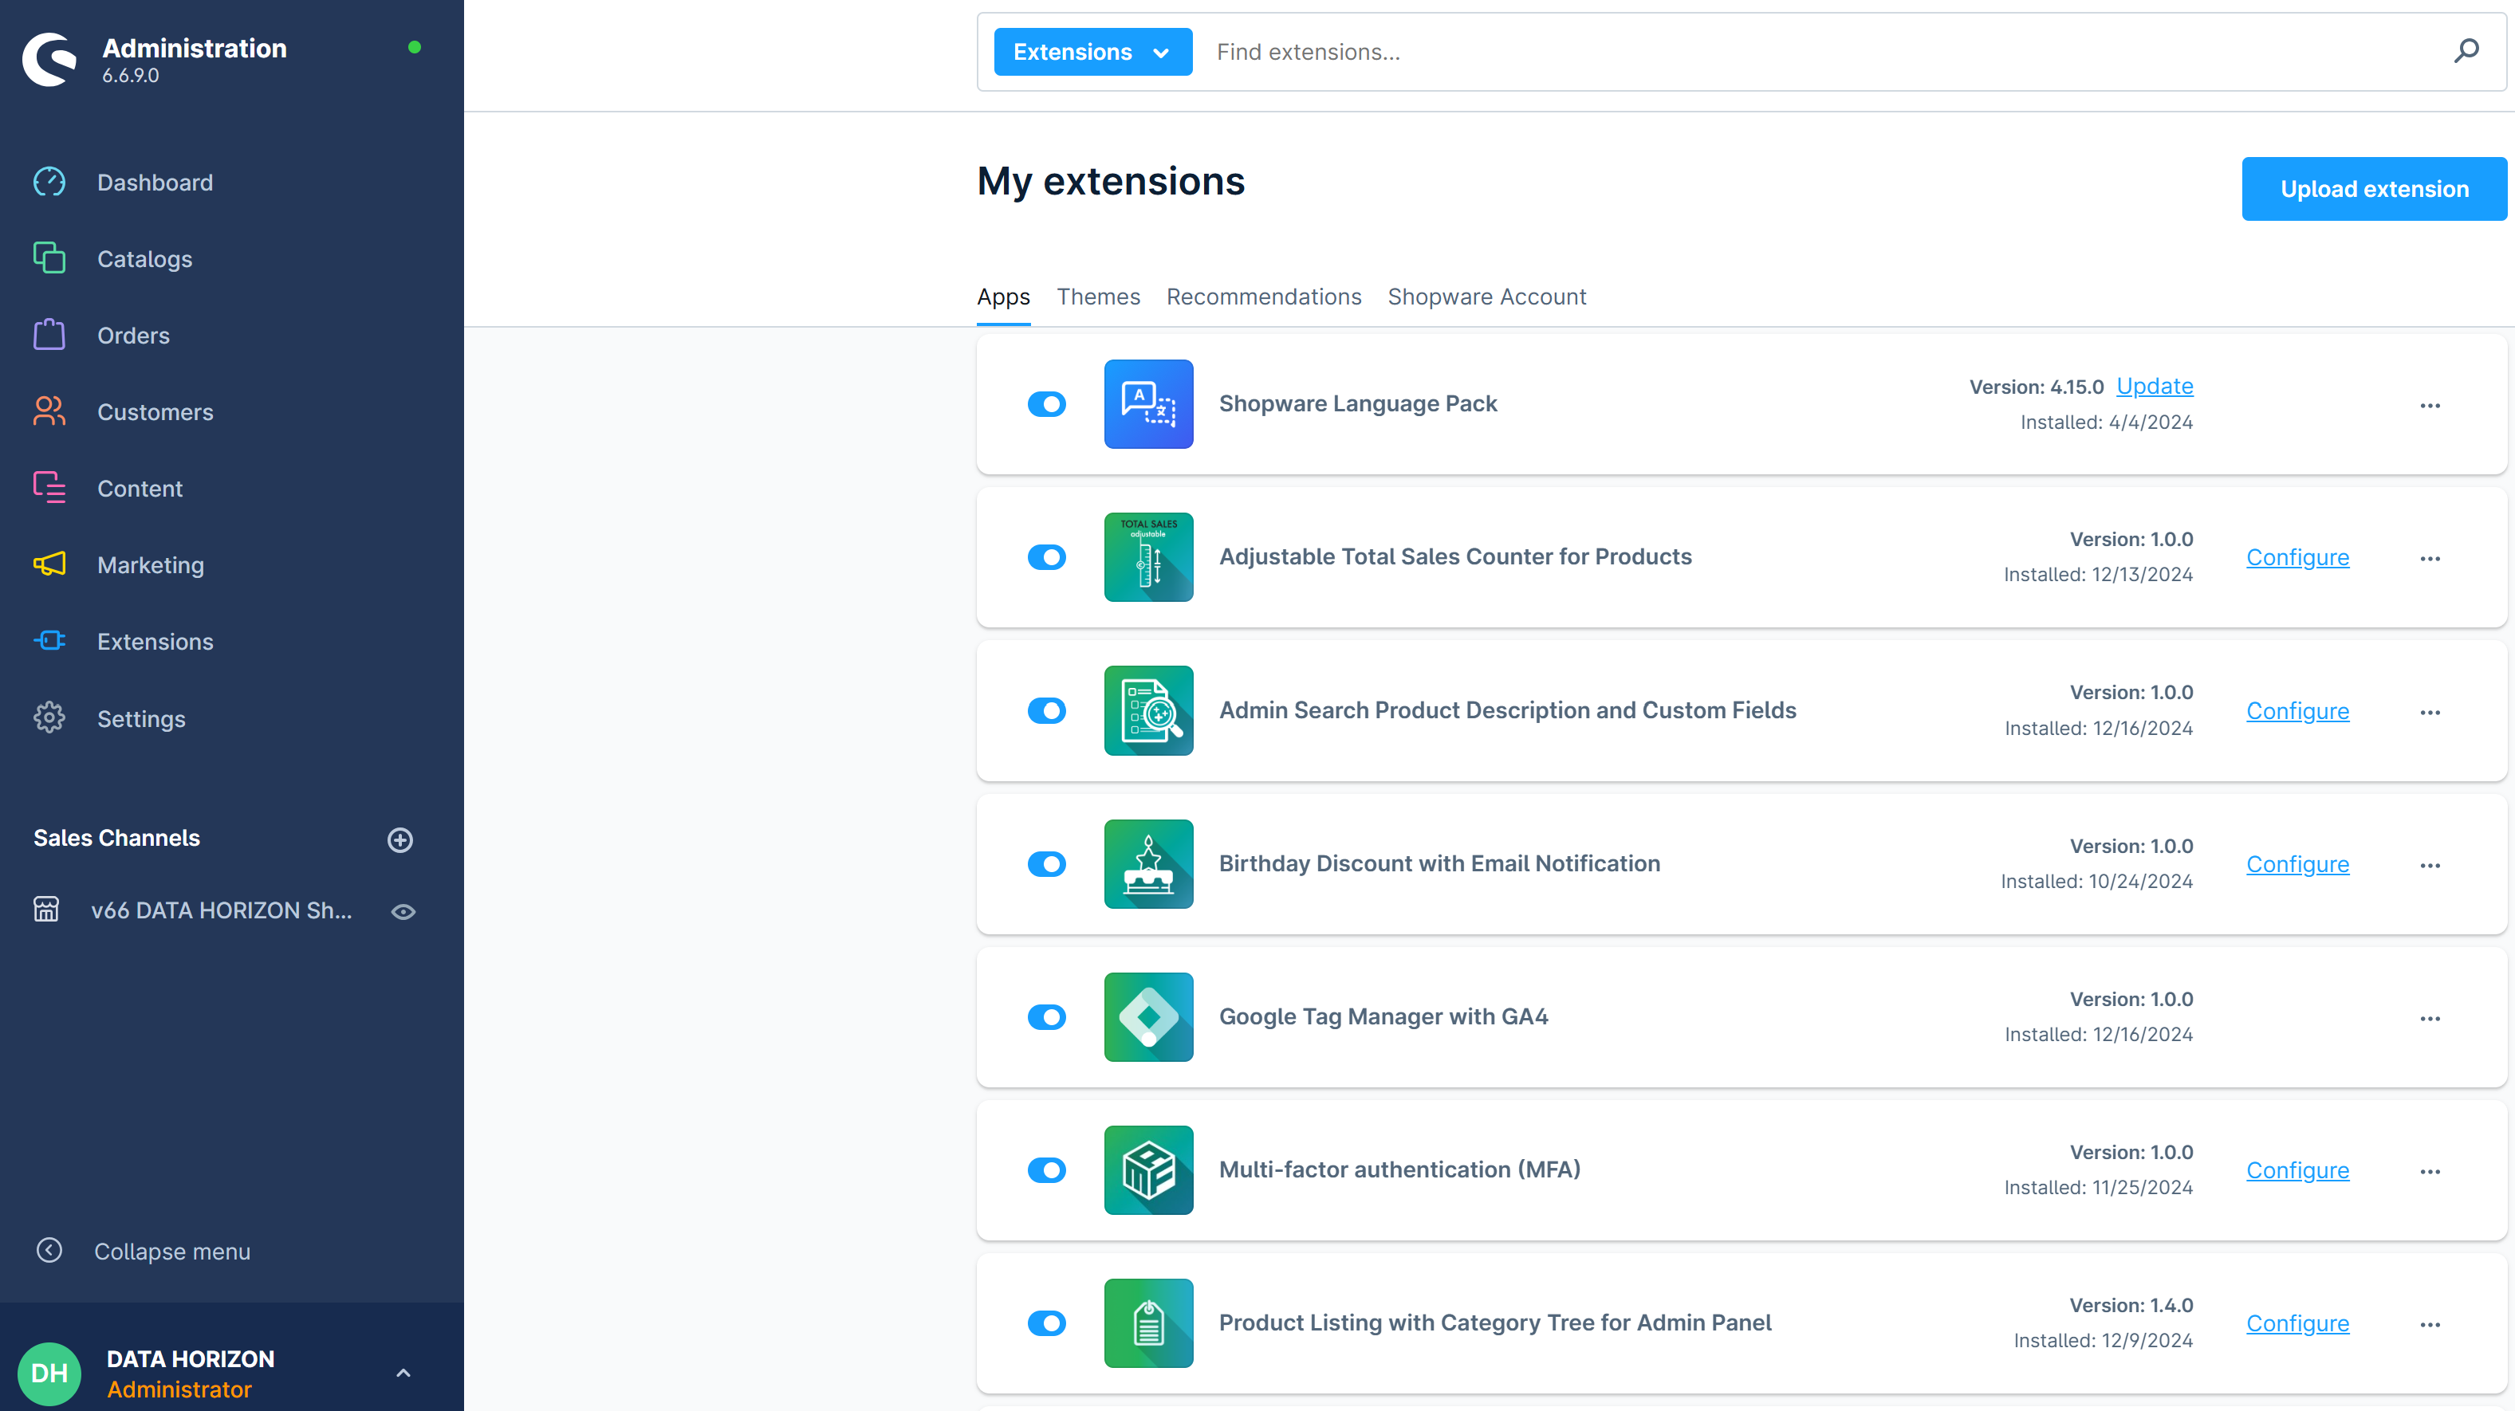Open more options for Multi-factor authentication

pos(2430,1172)
